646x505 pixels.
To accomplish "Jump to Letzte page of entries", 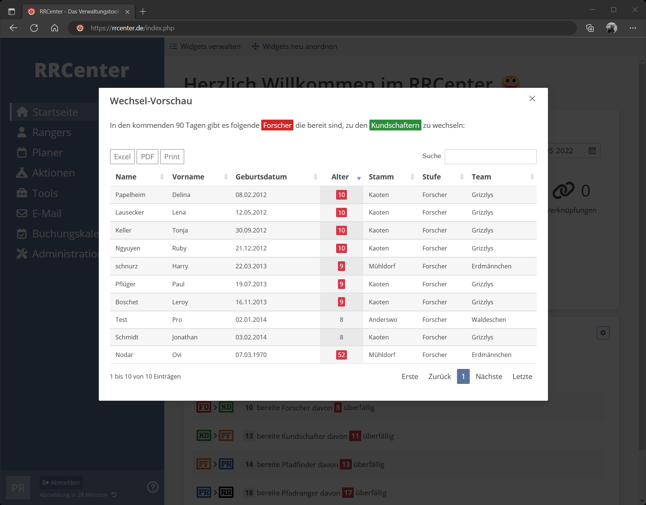I will coord(522,376).
